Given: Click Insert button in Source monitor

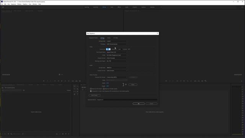Looking at the screenshot, I should tap(73, 81).
